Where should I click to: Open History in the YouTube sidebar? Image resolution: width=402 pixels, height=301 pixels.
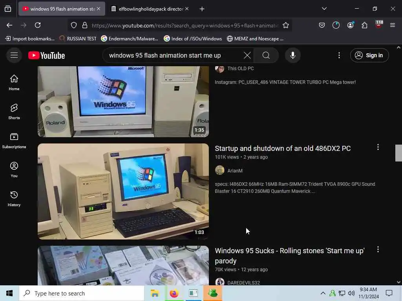pyautogui.click(x=14, y=199)
